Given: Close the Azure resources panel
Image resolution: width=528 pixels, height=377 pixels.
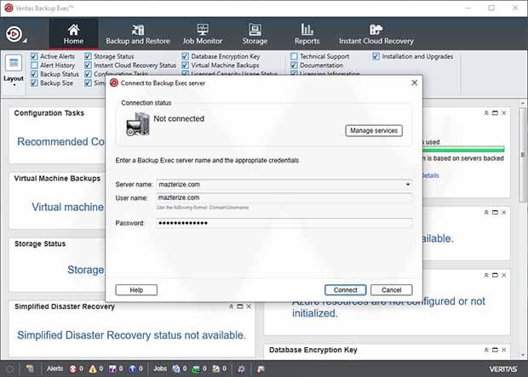Looking at the screenshot, I should click(504, 275).
